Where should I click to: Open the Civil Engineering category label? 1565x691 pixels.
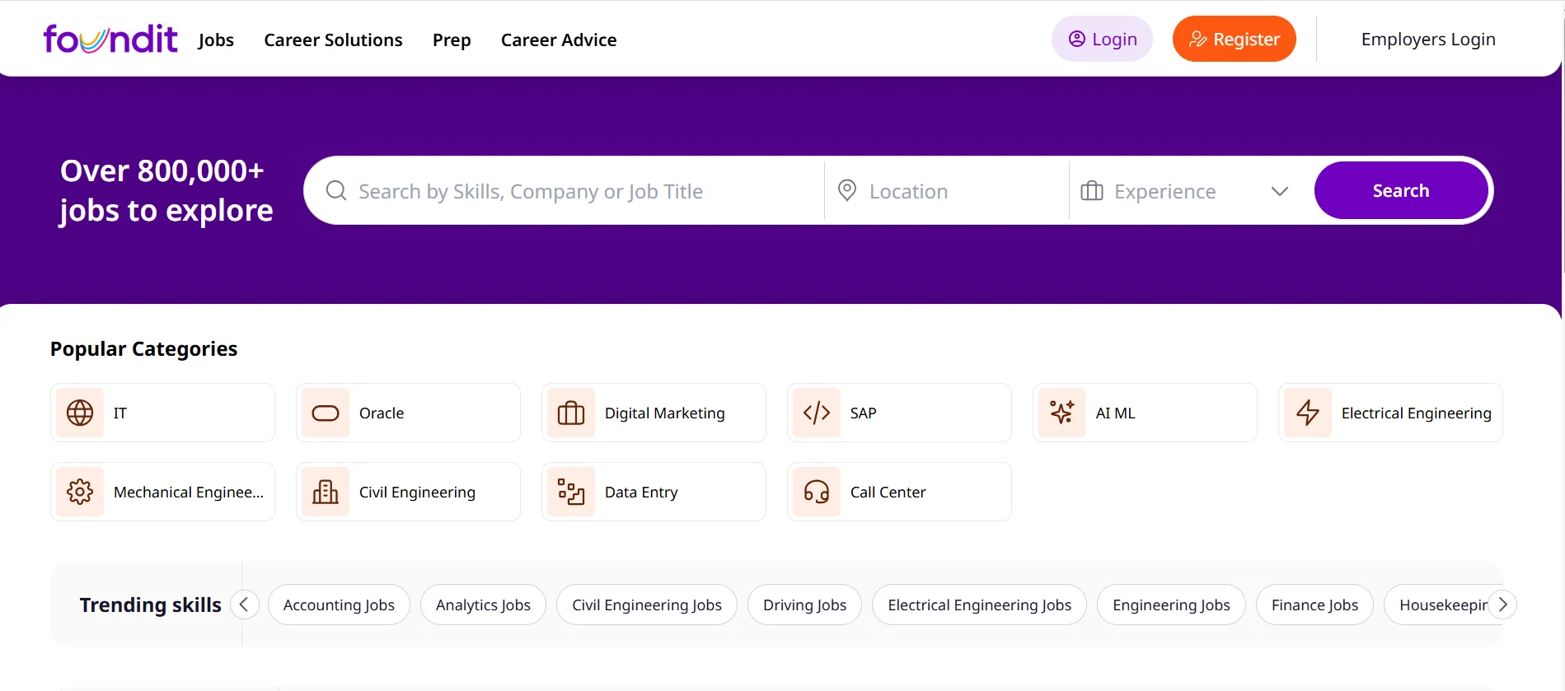click(417, 492)
